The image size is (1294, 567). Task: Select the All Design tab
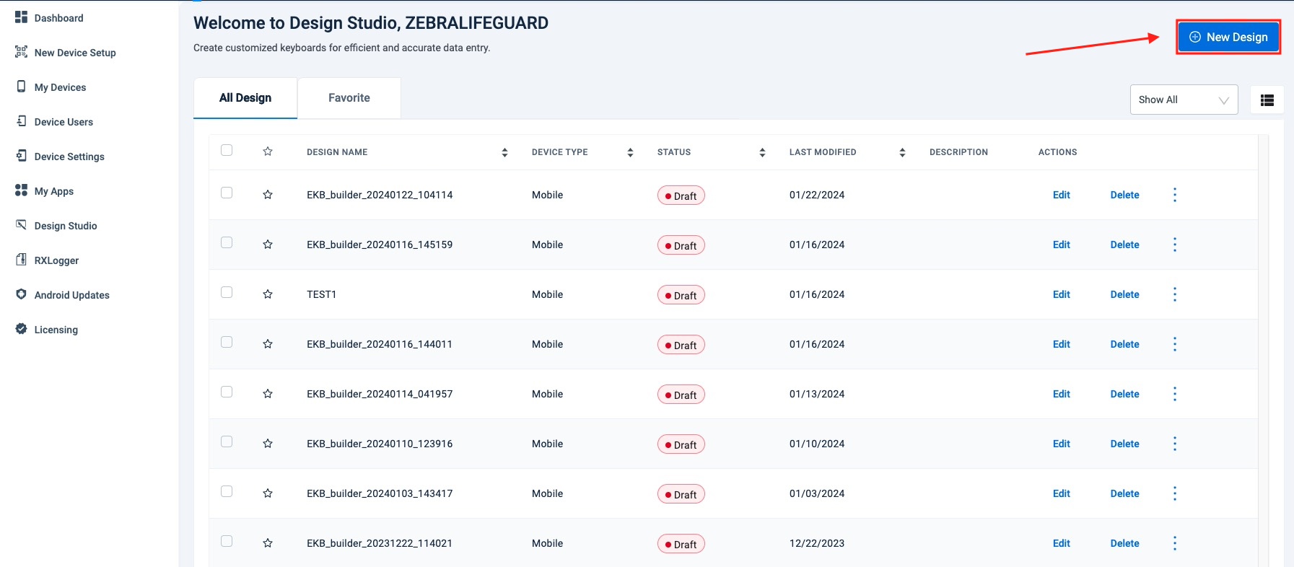245,98
